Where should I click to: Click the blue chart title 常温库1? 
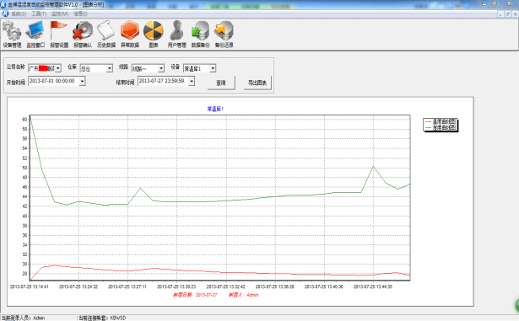pos(215,109)
